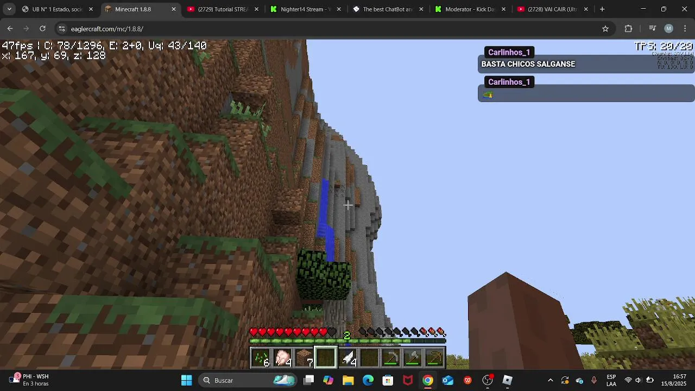
Task: Select the wooden pickaxe hotbar slot
Action: point(434,358)
